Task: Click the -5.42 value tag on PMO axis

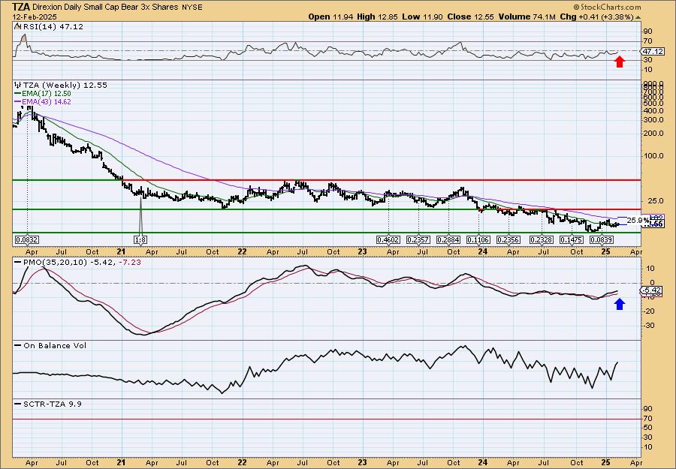Action: point(653,290)
